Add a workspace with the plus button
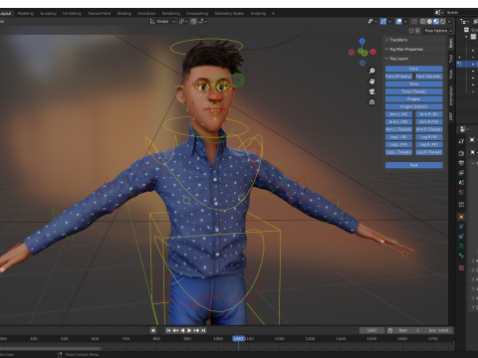478x358 pixels. click(x=273, y=13)
